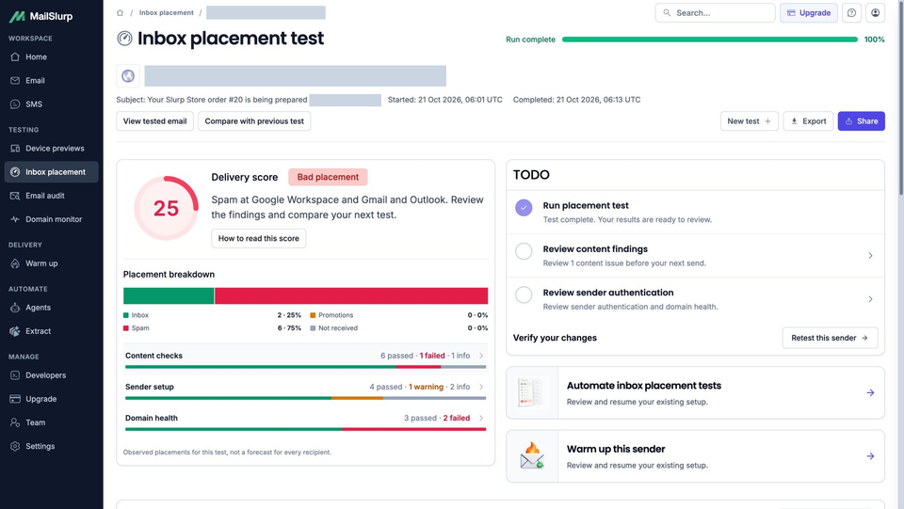This screenshot has height=509, width=904.
Task: Open the help question-mark icon
Action: 851,12
